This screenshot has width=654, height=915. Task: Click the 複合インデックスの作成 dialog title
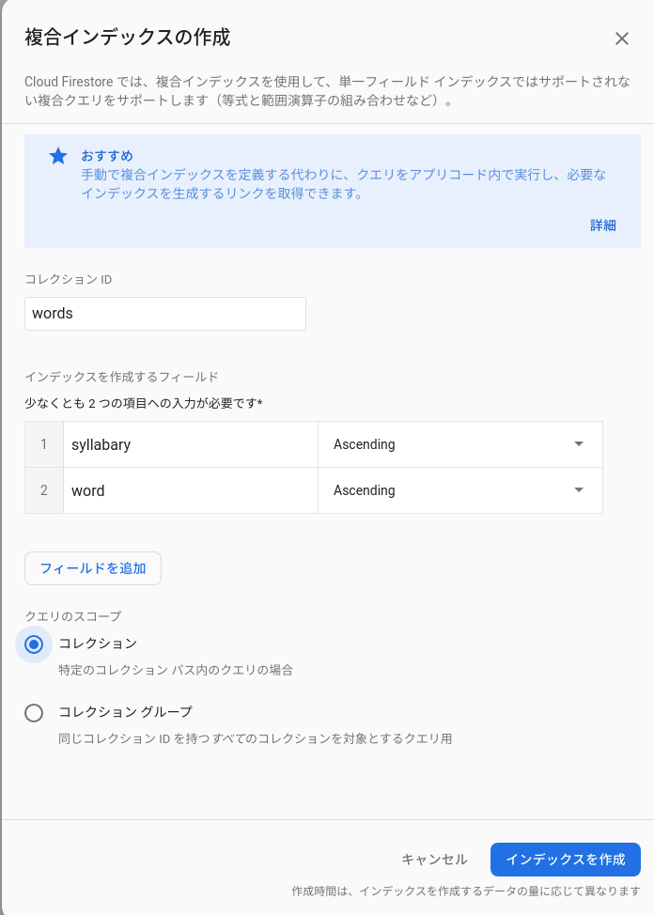click(x=127, y=38)
